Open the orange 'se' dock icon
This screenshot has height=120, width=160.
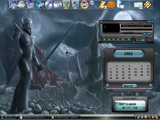click(84, 4)
